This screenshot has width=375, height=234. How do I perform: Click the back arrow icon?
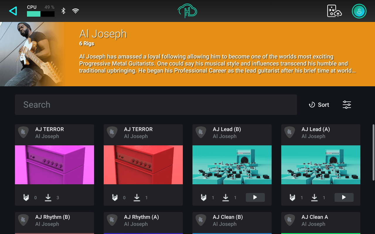tap(13, 11)
